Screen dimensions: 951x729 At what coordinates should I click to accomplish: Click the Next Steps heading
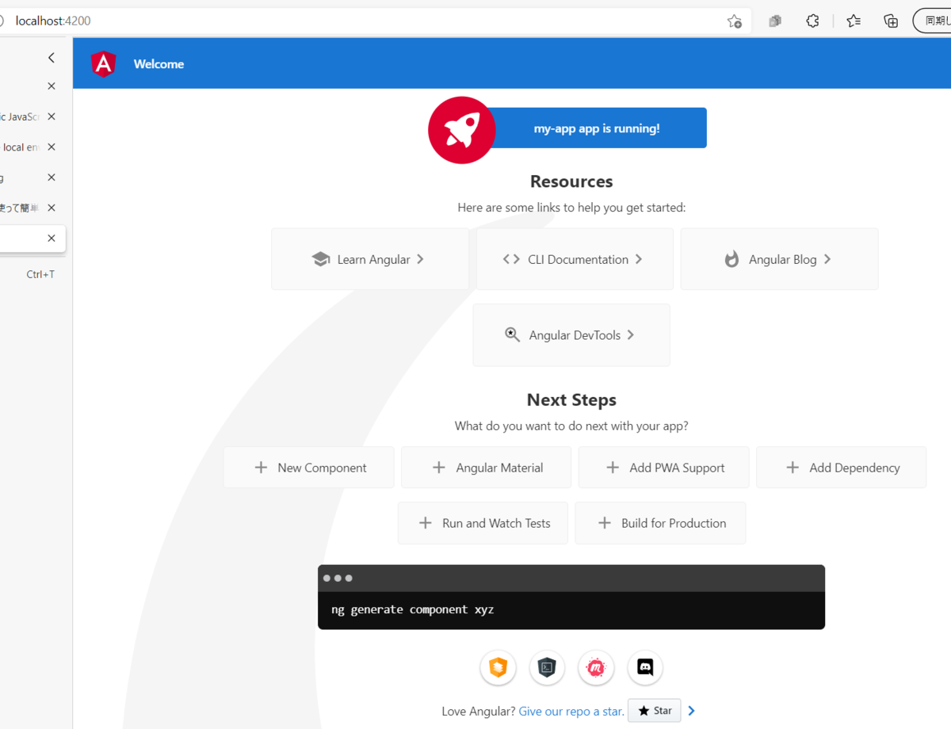[571, 400]
